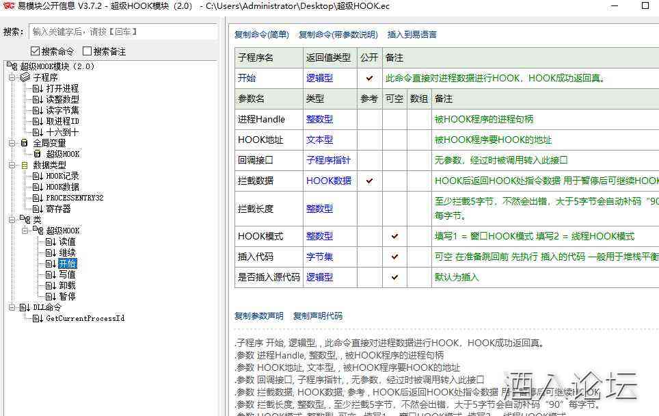Toggle 公开 checkmark in the 开始 row
Screen dimensions: 659x416
coord(370,78)
